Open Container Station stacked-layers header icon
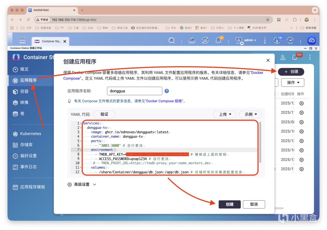The image size is (327, 230). point(283,57)
